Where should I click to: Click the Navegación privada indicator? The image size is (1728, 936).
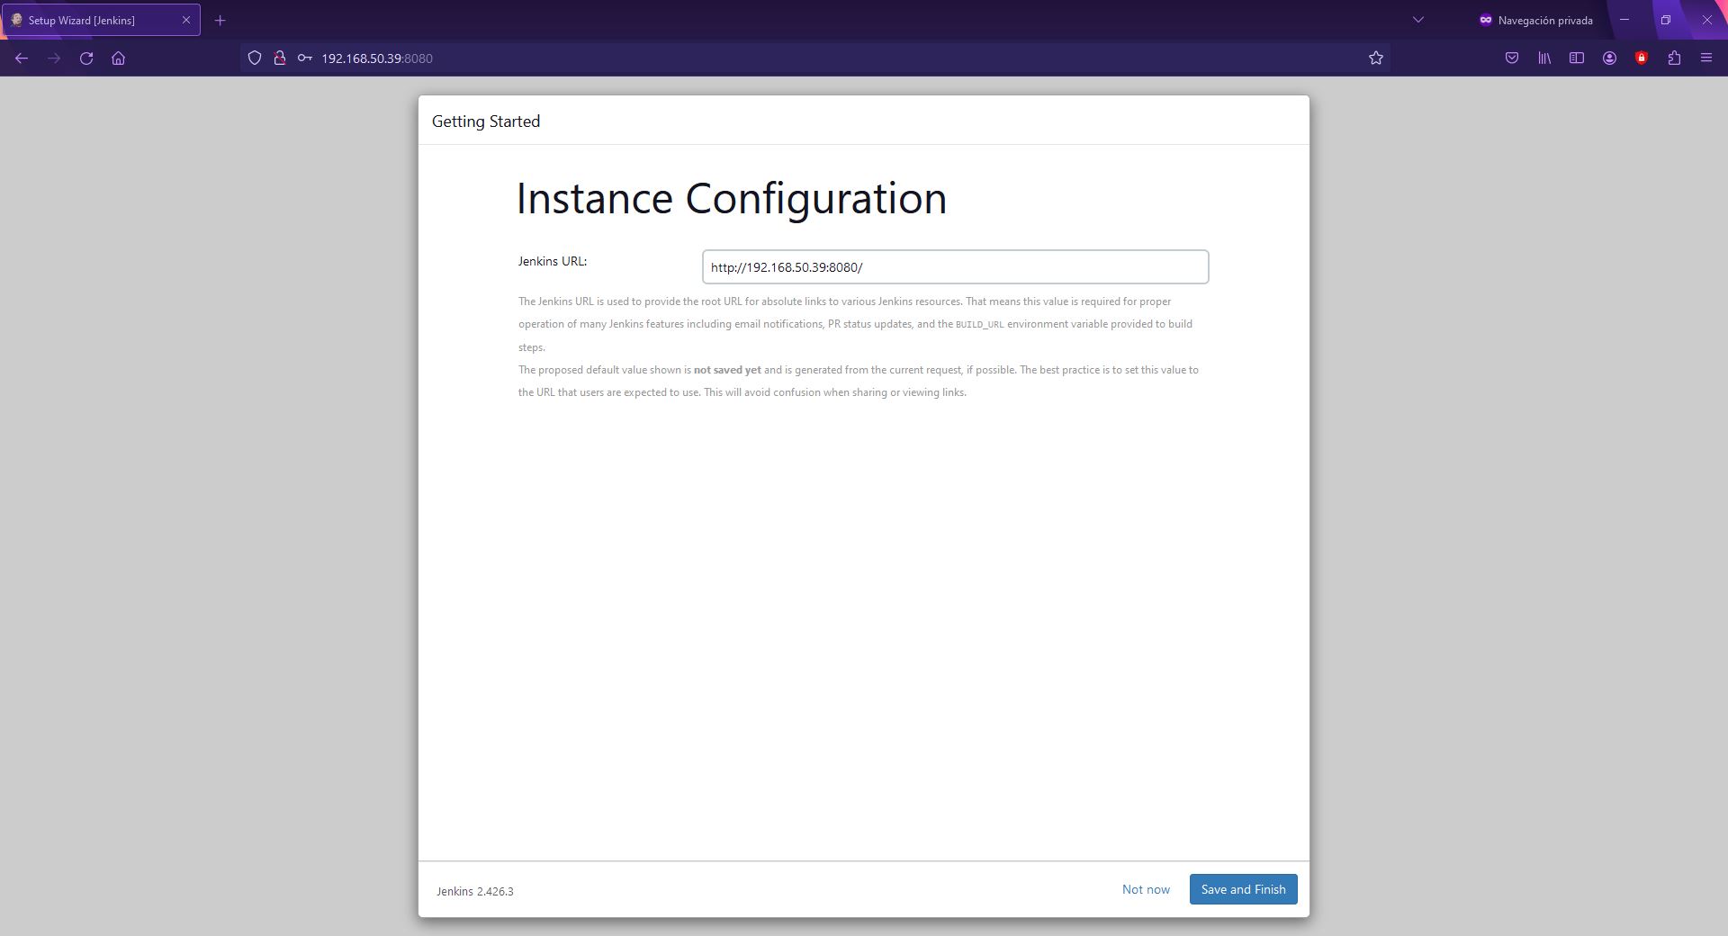click(x=1535, y=20)
